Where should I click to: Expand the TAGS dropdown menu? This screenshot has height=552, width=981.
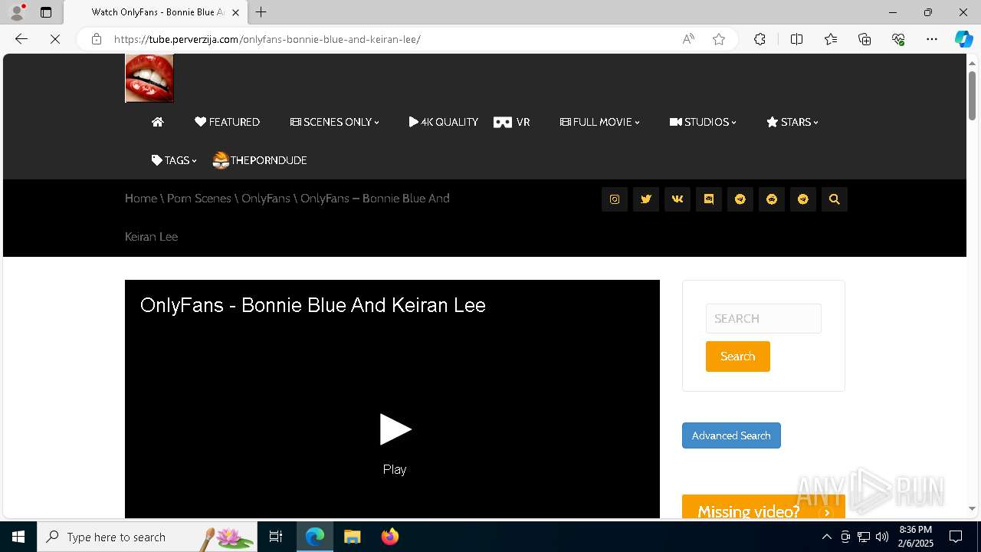[x=174, y=160]
